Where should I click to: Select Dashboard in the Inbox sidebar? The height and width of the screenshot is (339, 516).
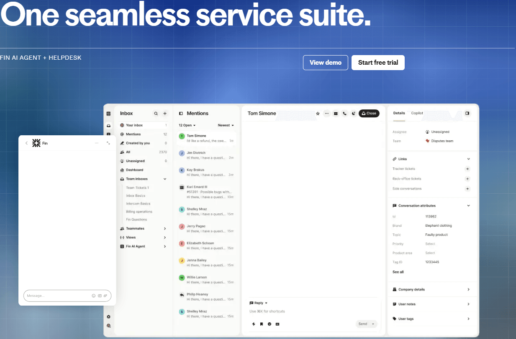[x=134, y=170]
